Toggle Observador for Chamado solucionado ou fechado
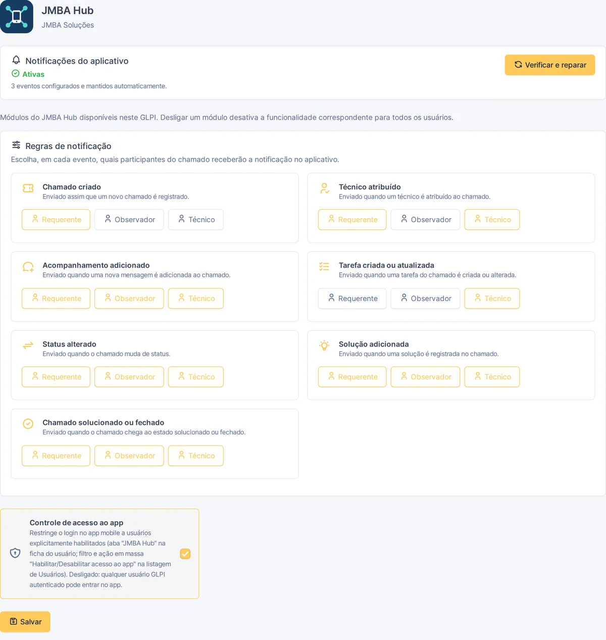This screenshot has width=606, height=640. click(129, 456)
